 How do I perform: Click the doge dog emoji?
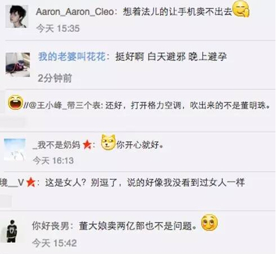pos(108,142)
